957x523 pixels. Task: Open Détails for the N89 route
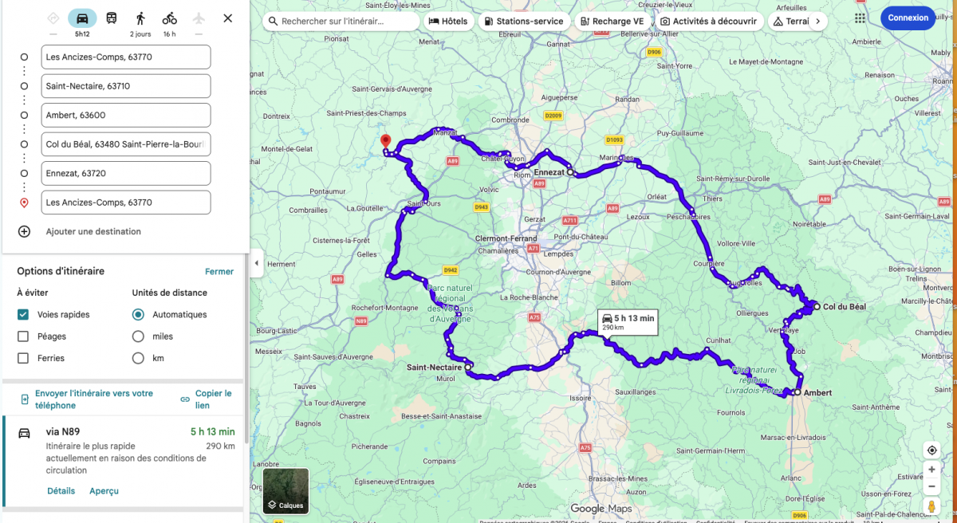click(61, 491)
